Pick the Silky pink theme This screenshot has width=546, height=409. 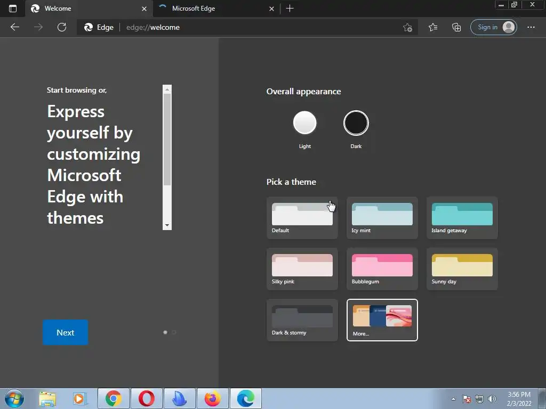click(302, 269)
